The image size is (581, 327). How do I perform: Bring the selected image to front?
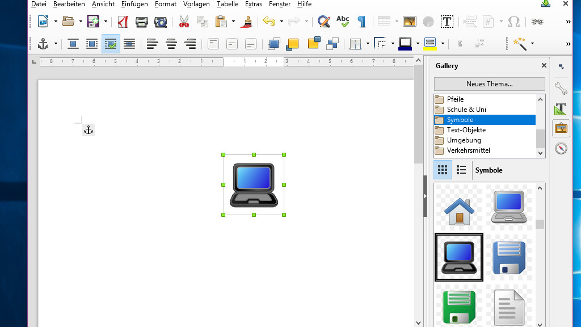tap(273, 43)
